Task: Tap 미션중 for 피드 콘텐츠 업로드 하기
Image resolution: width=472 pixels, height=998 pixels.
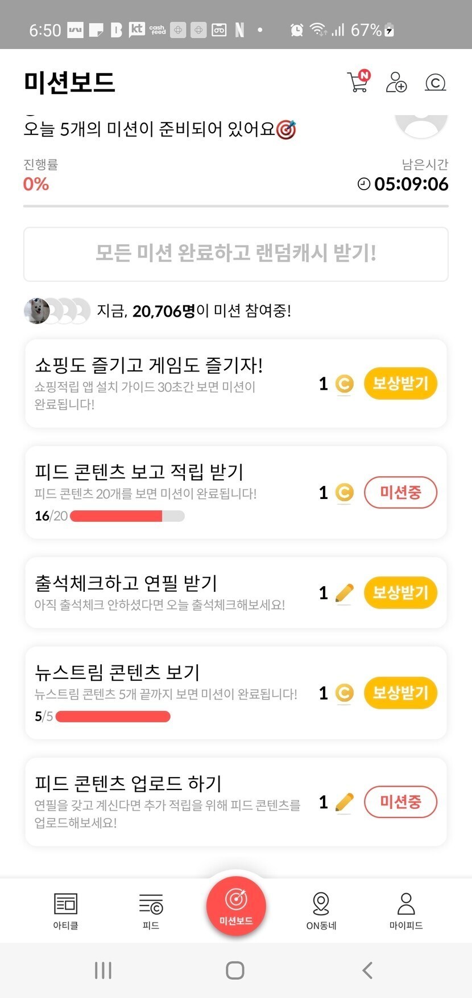Action: point(400,802)
